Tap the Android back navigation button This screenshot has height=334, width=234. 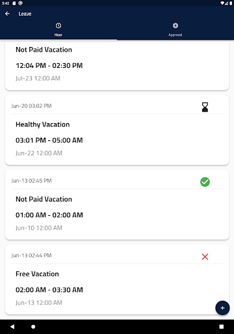point(12,327)
